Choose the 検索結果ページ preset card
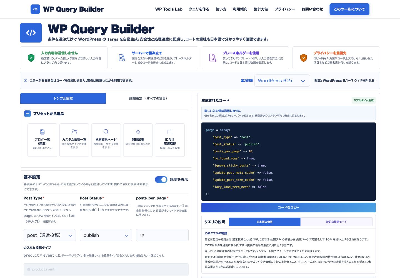 [106, 140]
